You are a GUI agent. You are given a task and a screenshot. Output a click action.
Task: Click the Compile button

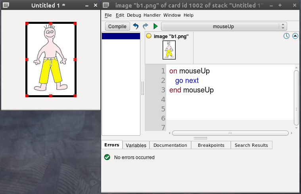(117, 26)
